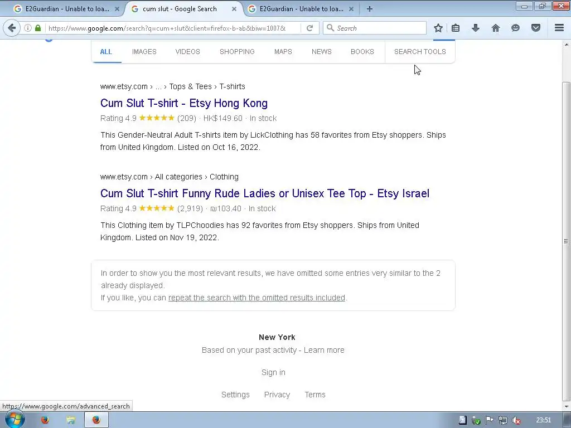Open the Terms footer link
This screenshot has height=428, width=571.
(x=315, y=395)
